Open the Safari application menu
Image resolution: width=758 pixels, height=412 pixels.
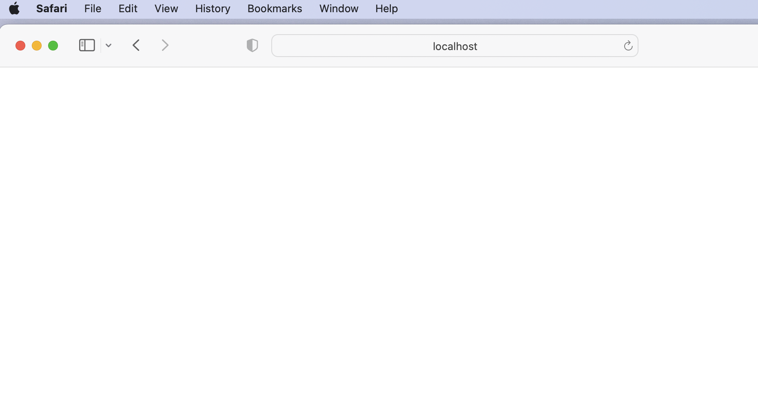(x=51, y=9)
